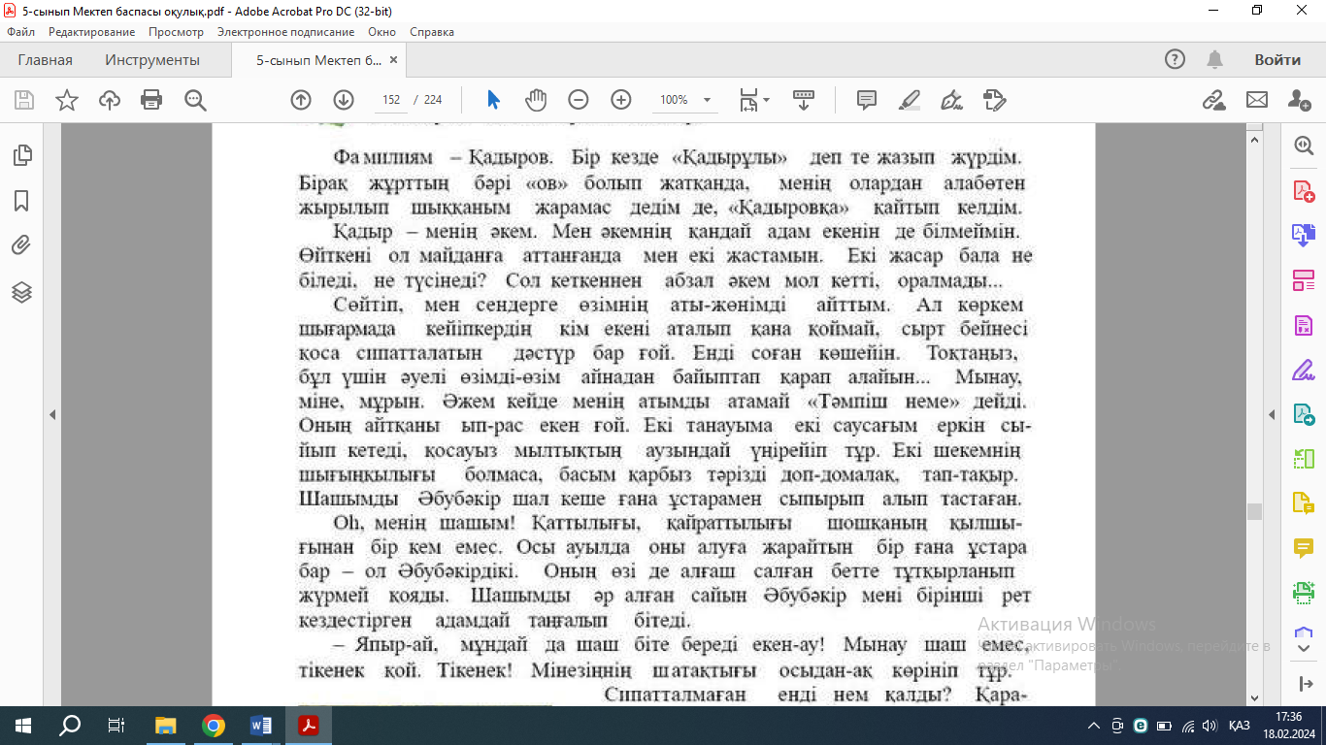
Task: Share the file with others icon
Action: (1300, 100)
